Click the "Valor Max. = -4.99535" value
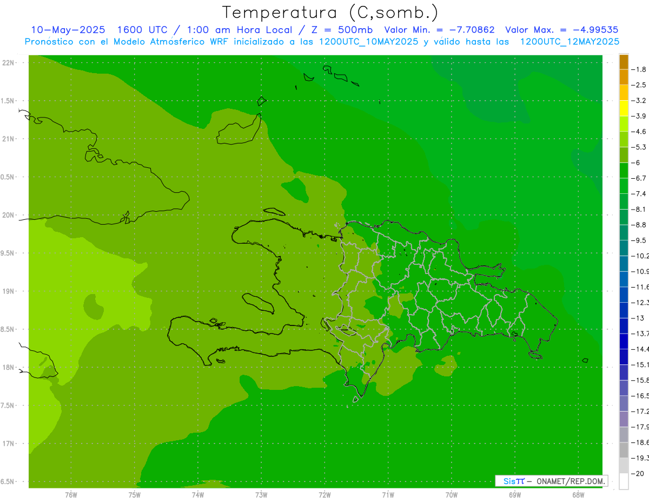This screenshot has height=502, width=649. pyautogui.click(x=561, y=30)
